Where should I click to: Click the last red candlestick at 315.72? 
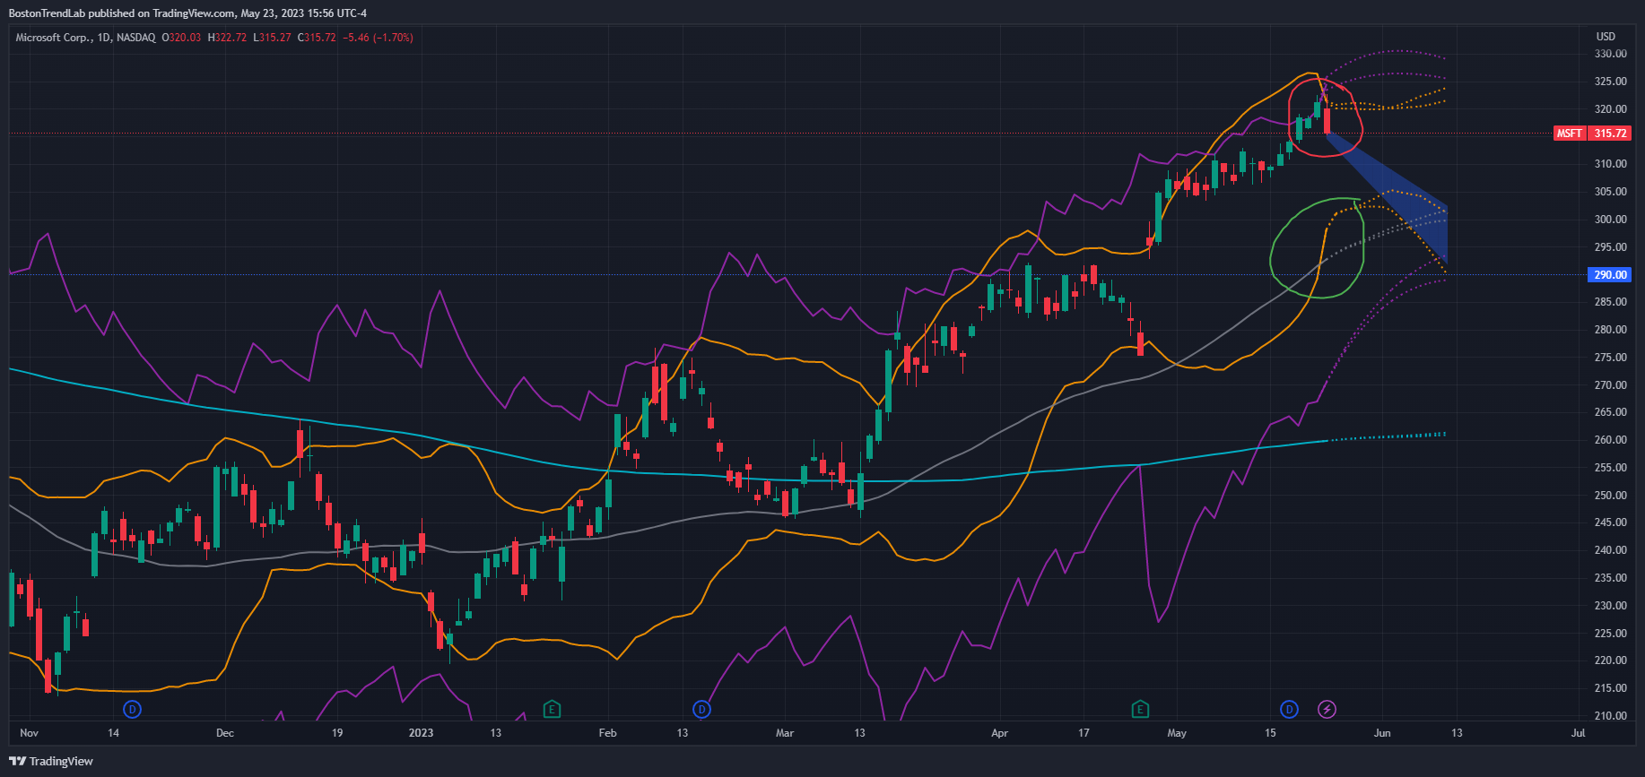(x=1327, y=121)
